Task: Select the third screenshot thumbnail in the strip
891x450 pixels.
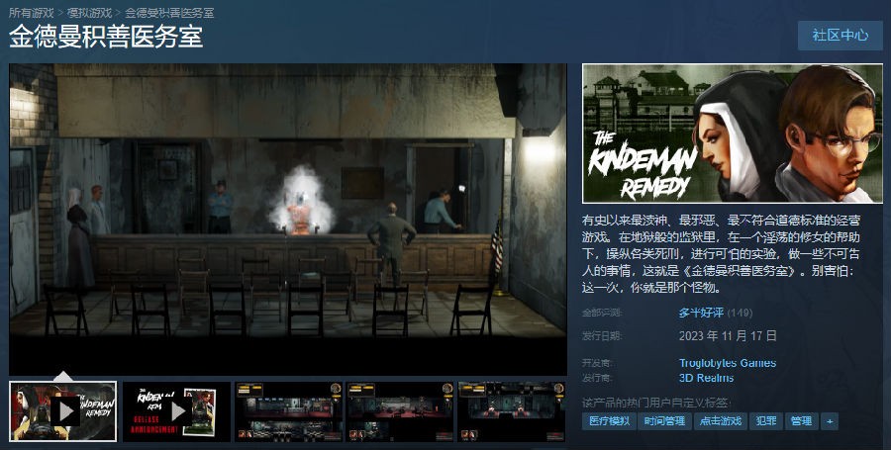Action: [x=289, y=411]
